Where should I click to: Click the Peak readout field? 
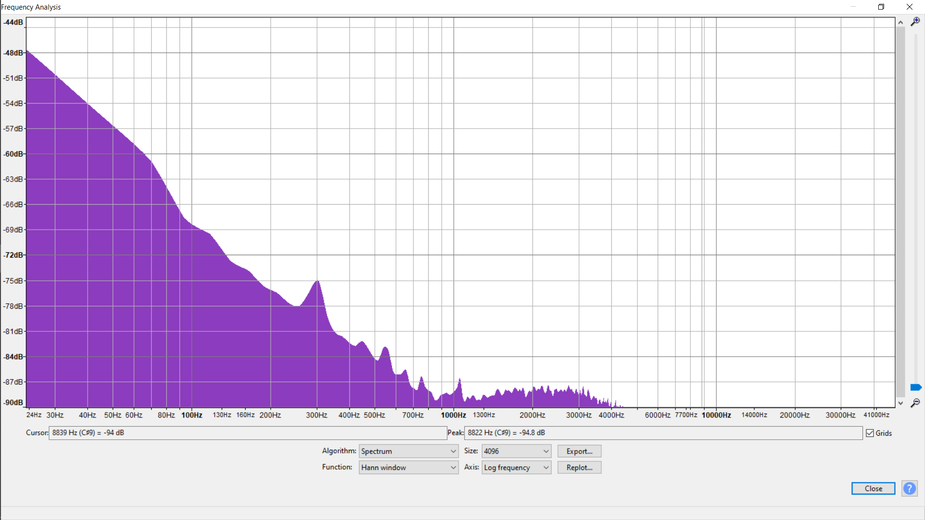coord(663,433)
